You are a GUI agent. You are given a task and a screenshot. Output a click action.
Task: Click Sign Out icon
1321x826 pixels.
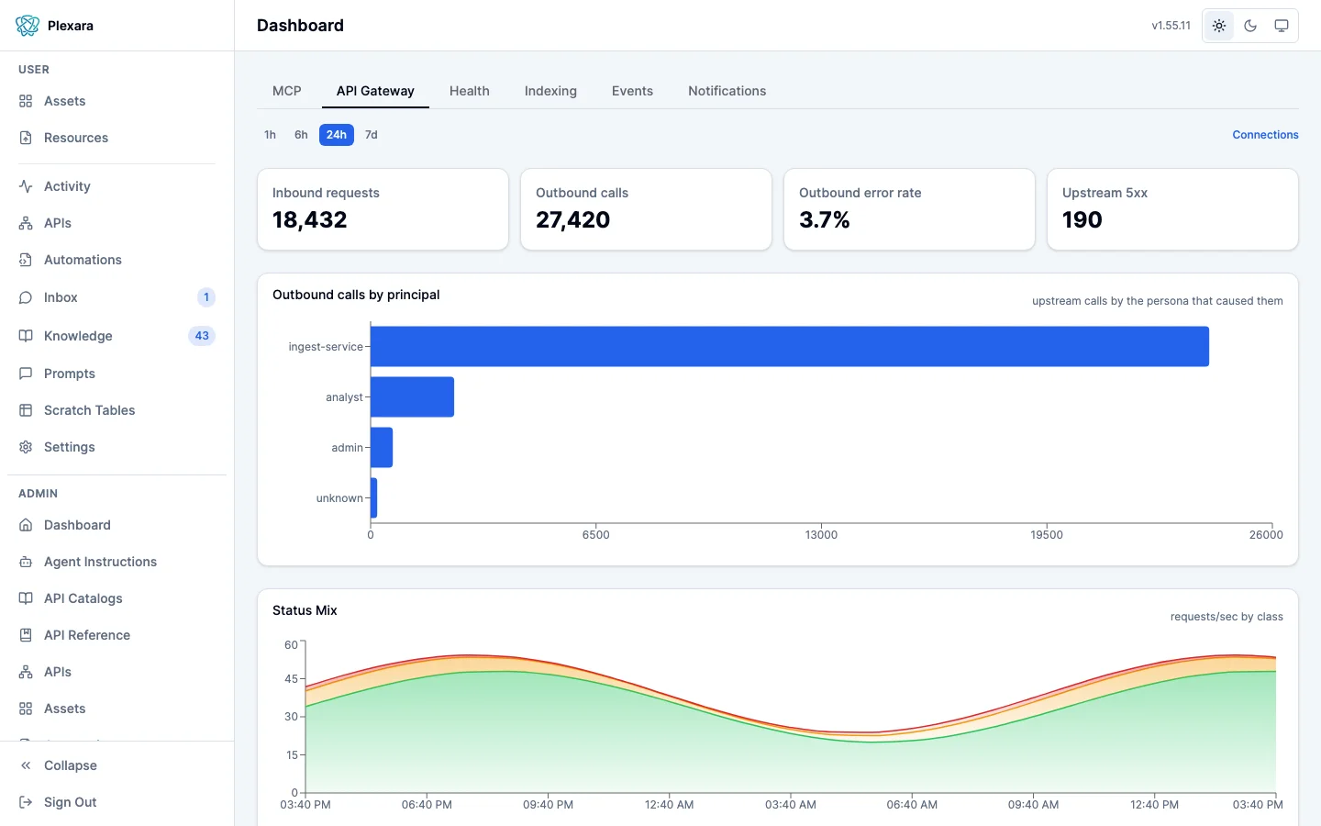point(26,802)
